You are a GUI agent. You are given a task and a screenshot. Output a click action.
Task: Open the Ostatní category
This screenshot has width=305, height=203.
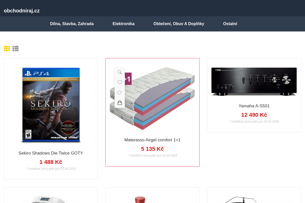tap(230, 24)
